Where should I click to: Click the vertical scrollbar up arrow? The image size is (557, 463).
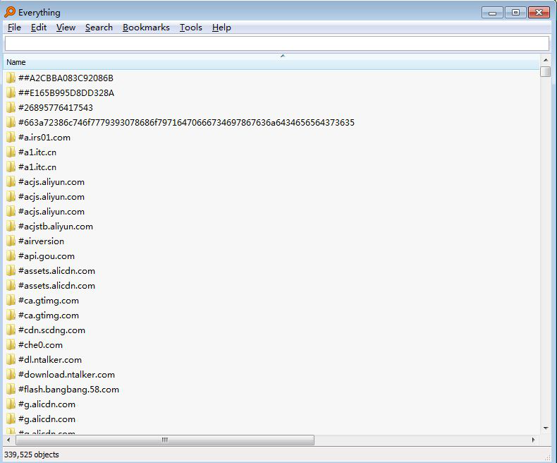(545, 60)
